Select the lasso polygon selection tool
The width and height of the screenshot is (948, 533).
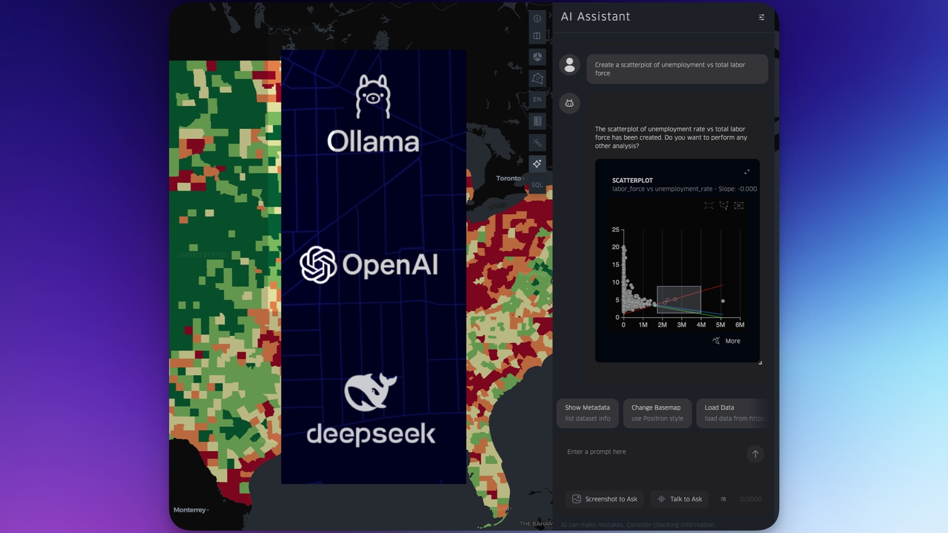(723, 205)
